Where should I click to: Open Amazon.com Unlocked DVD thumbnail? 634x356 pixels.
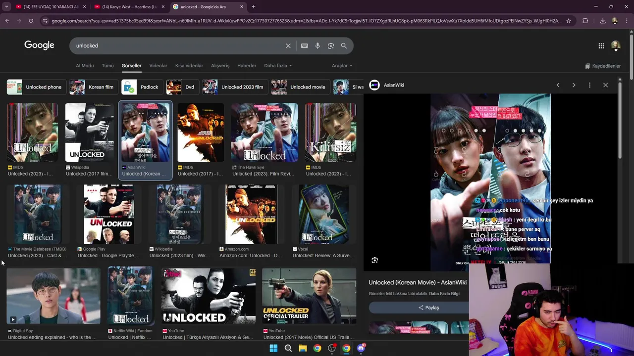point(251,214)
